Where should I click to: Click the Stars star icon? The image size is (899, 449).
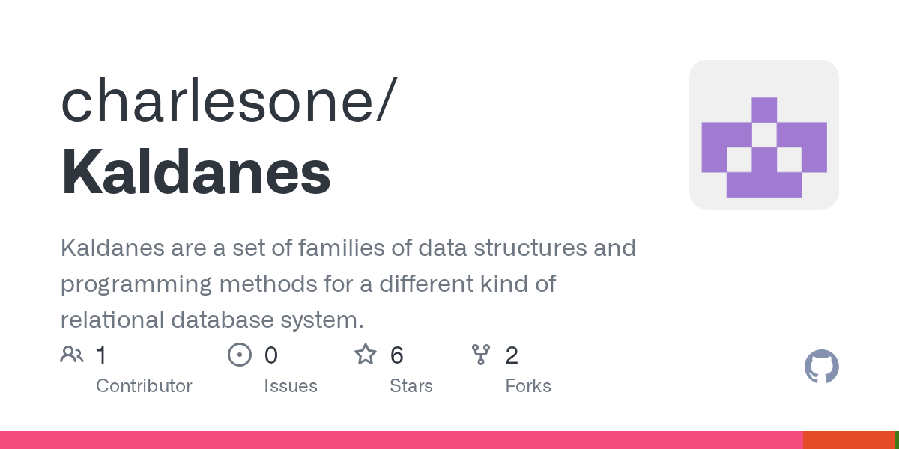coord(366,355)
